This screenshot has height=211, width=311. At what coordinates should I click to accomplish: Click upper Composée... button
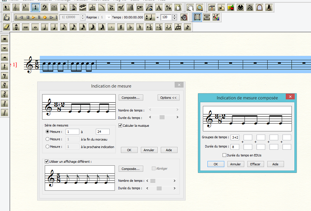(x=131, y=98)
